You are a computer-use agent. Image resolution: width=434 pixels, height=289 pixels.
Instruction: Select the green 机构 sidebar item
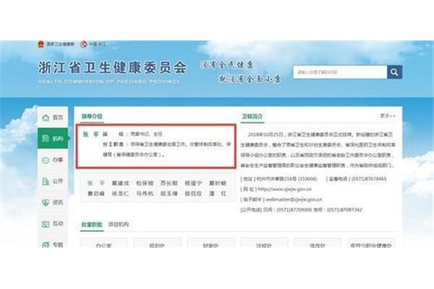click(x=53, y=138)
